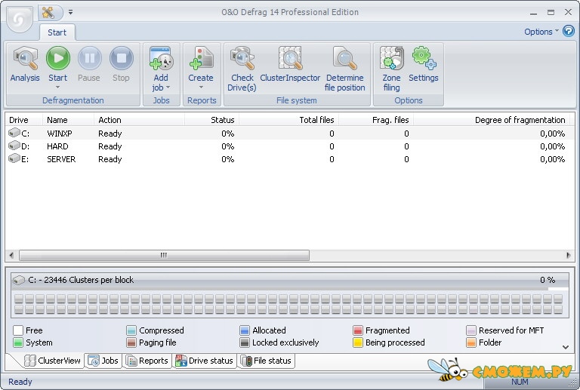Click the horizontal scrollbar thumb
Image resolution: width=580 pixels, height=390 pixels.
pyautogui.click(x=164, y=255)
